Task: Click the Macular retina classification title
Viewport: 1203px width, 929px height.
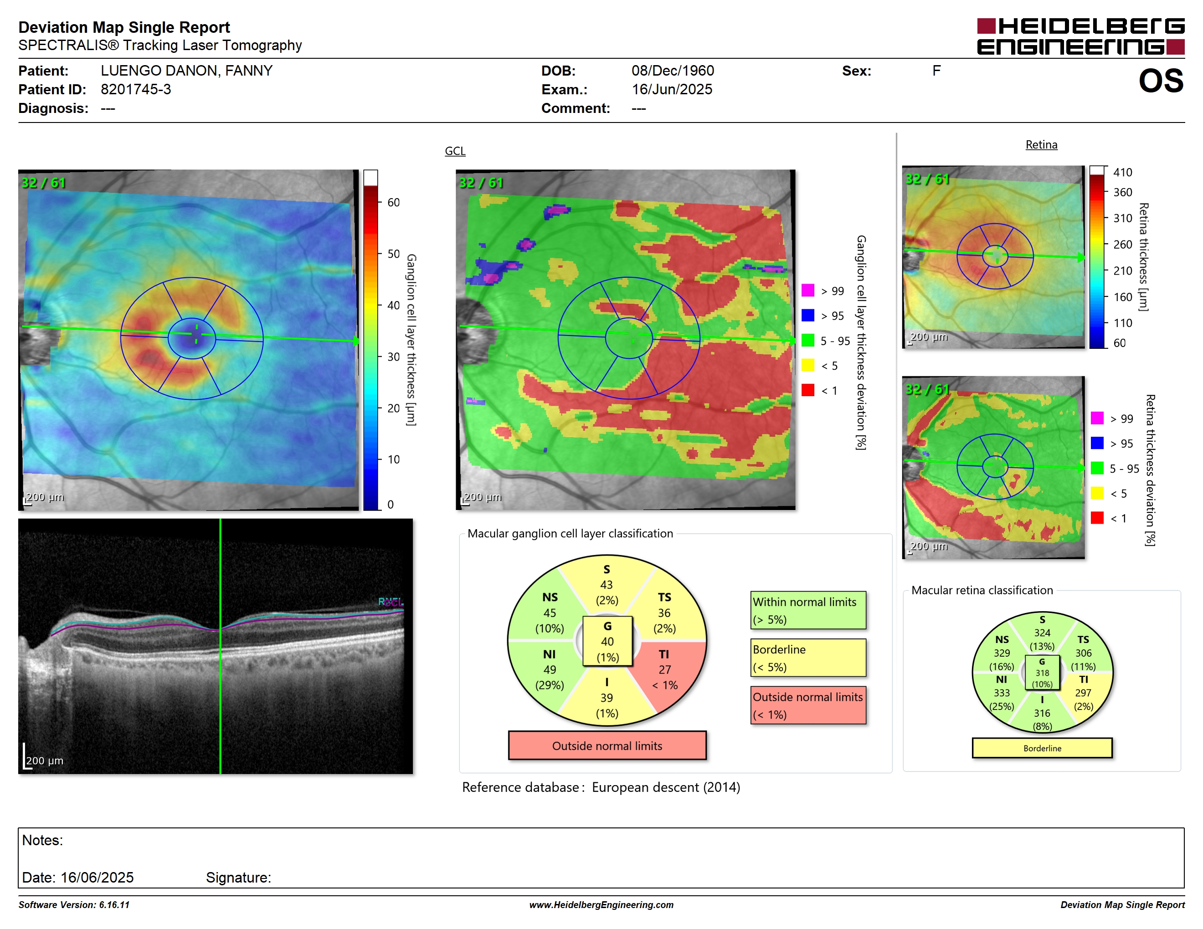Action: click(x=982, y=590)
